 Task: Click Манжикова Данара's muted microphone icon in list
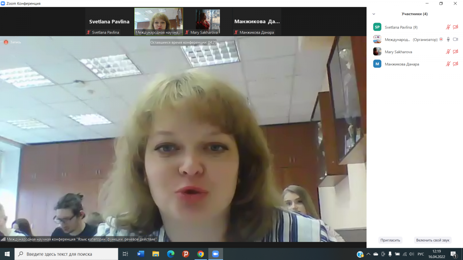[448, 64]
